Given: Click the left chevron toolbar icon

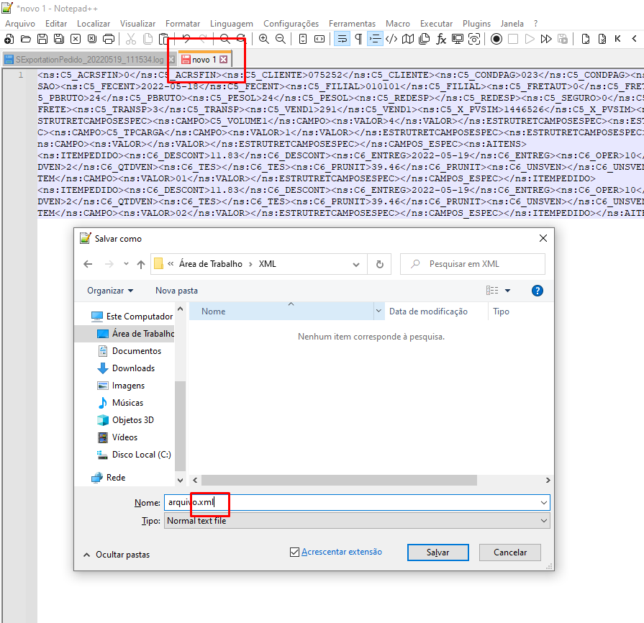Looking at the screenshot, I should pyautogui.click(x=635, y=39).
